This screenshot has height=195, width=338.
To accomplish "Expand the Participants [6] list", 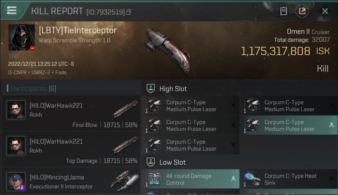I will (x=33, y=88).
